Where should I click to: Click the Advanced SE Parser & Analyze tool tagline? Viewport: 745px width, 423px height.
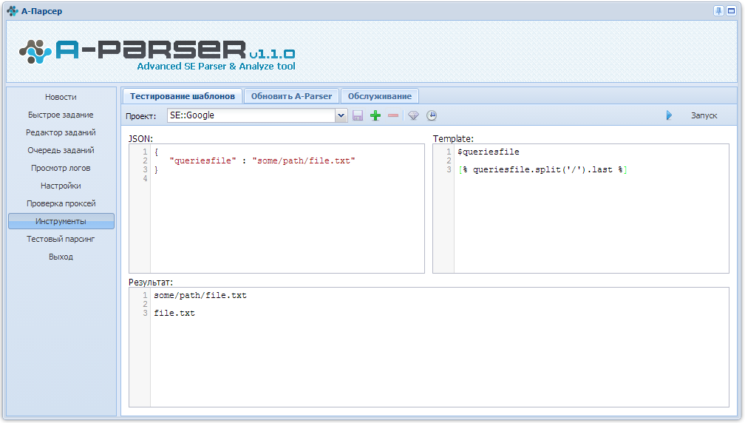(x=216, y=66)
